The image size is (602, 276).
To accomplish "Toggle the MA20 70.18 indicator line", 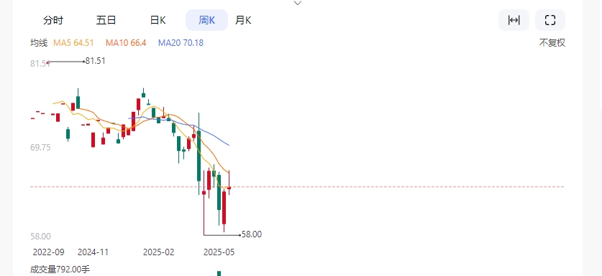I will 181,43.
